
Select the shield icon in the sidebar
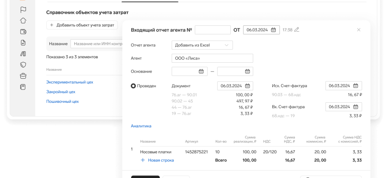[x=23, y=65]
